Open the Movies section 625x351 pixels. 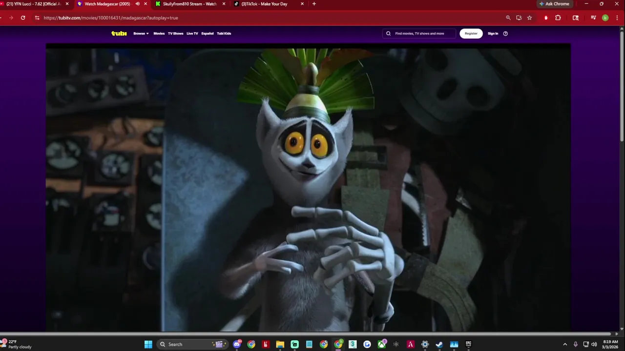pos(159,34)
